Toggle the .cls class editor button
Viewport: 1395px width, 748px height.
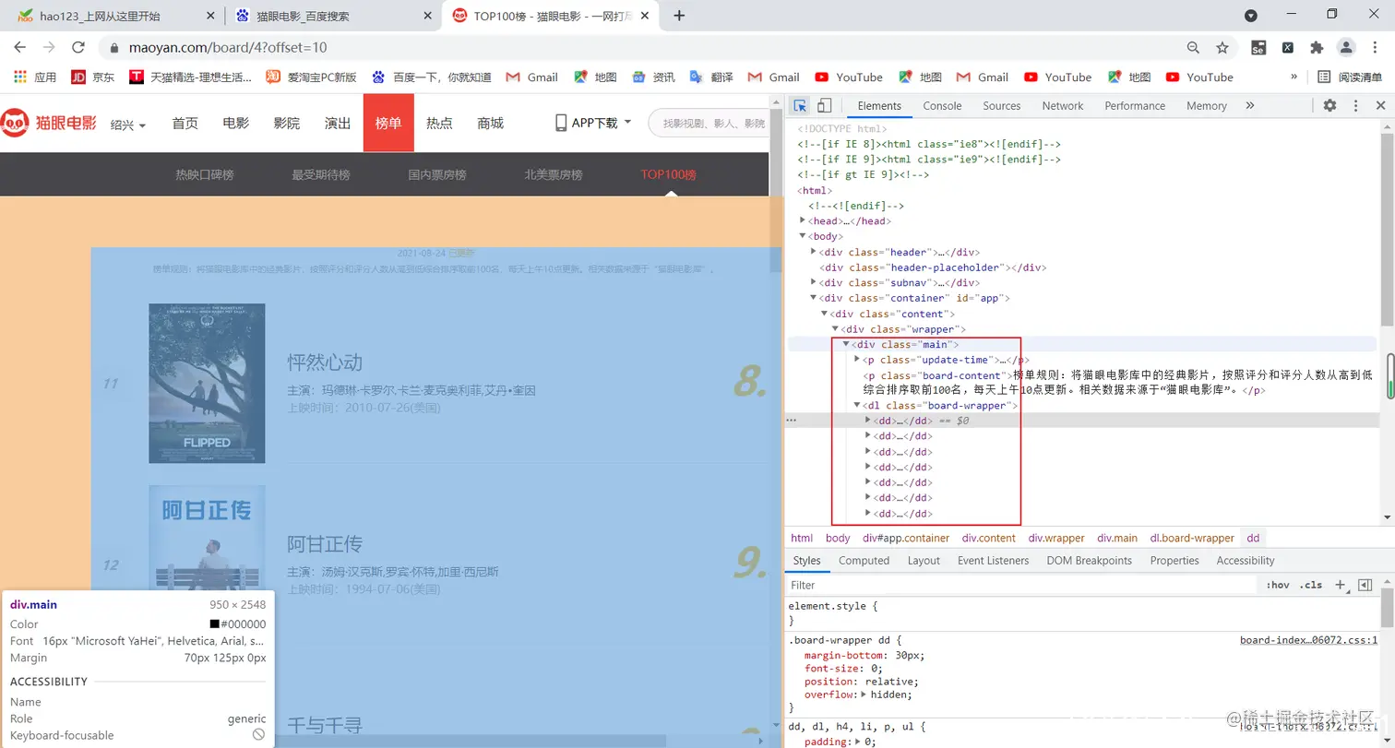point(1309,585)
